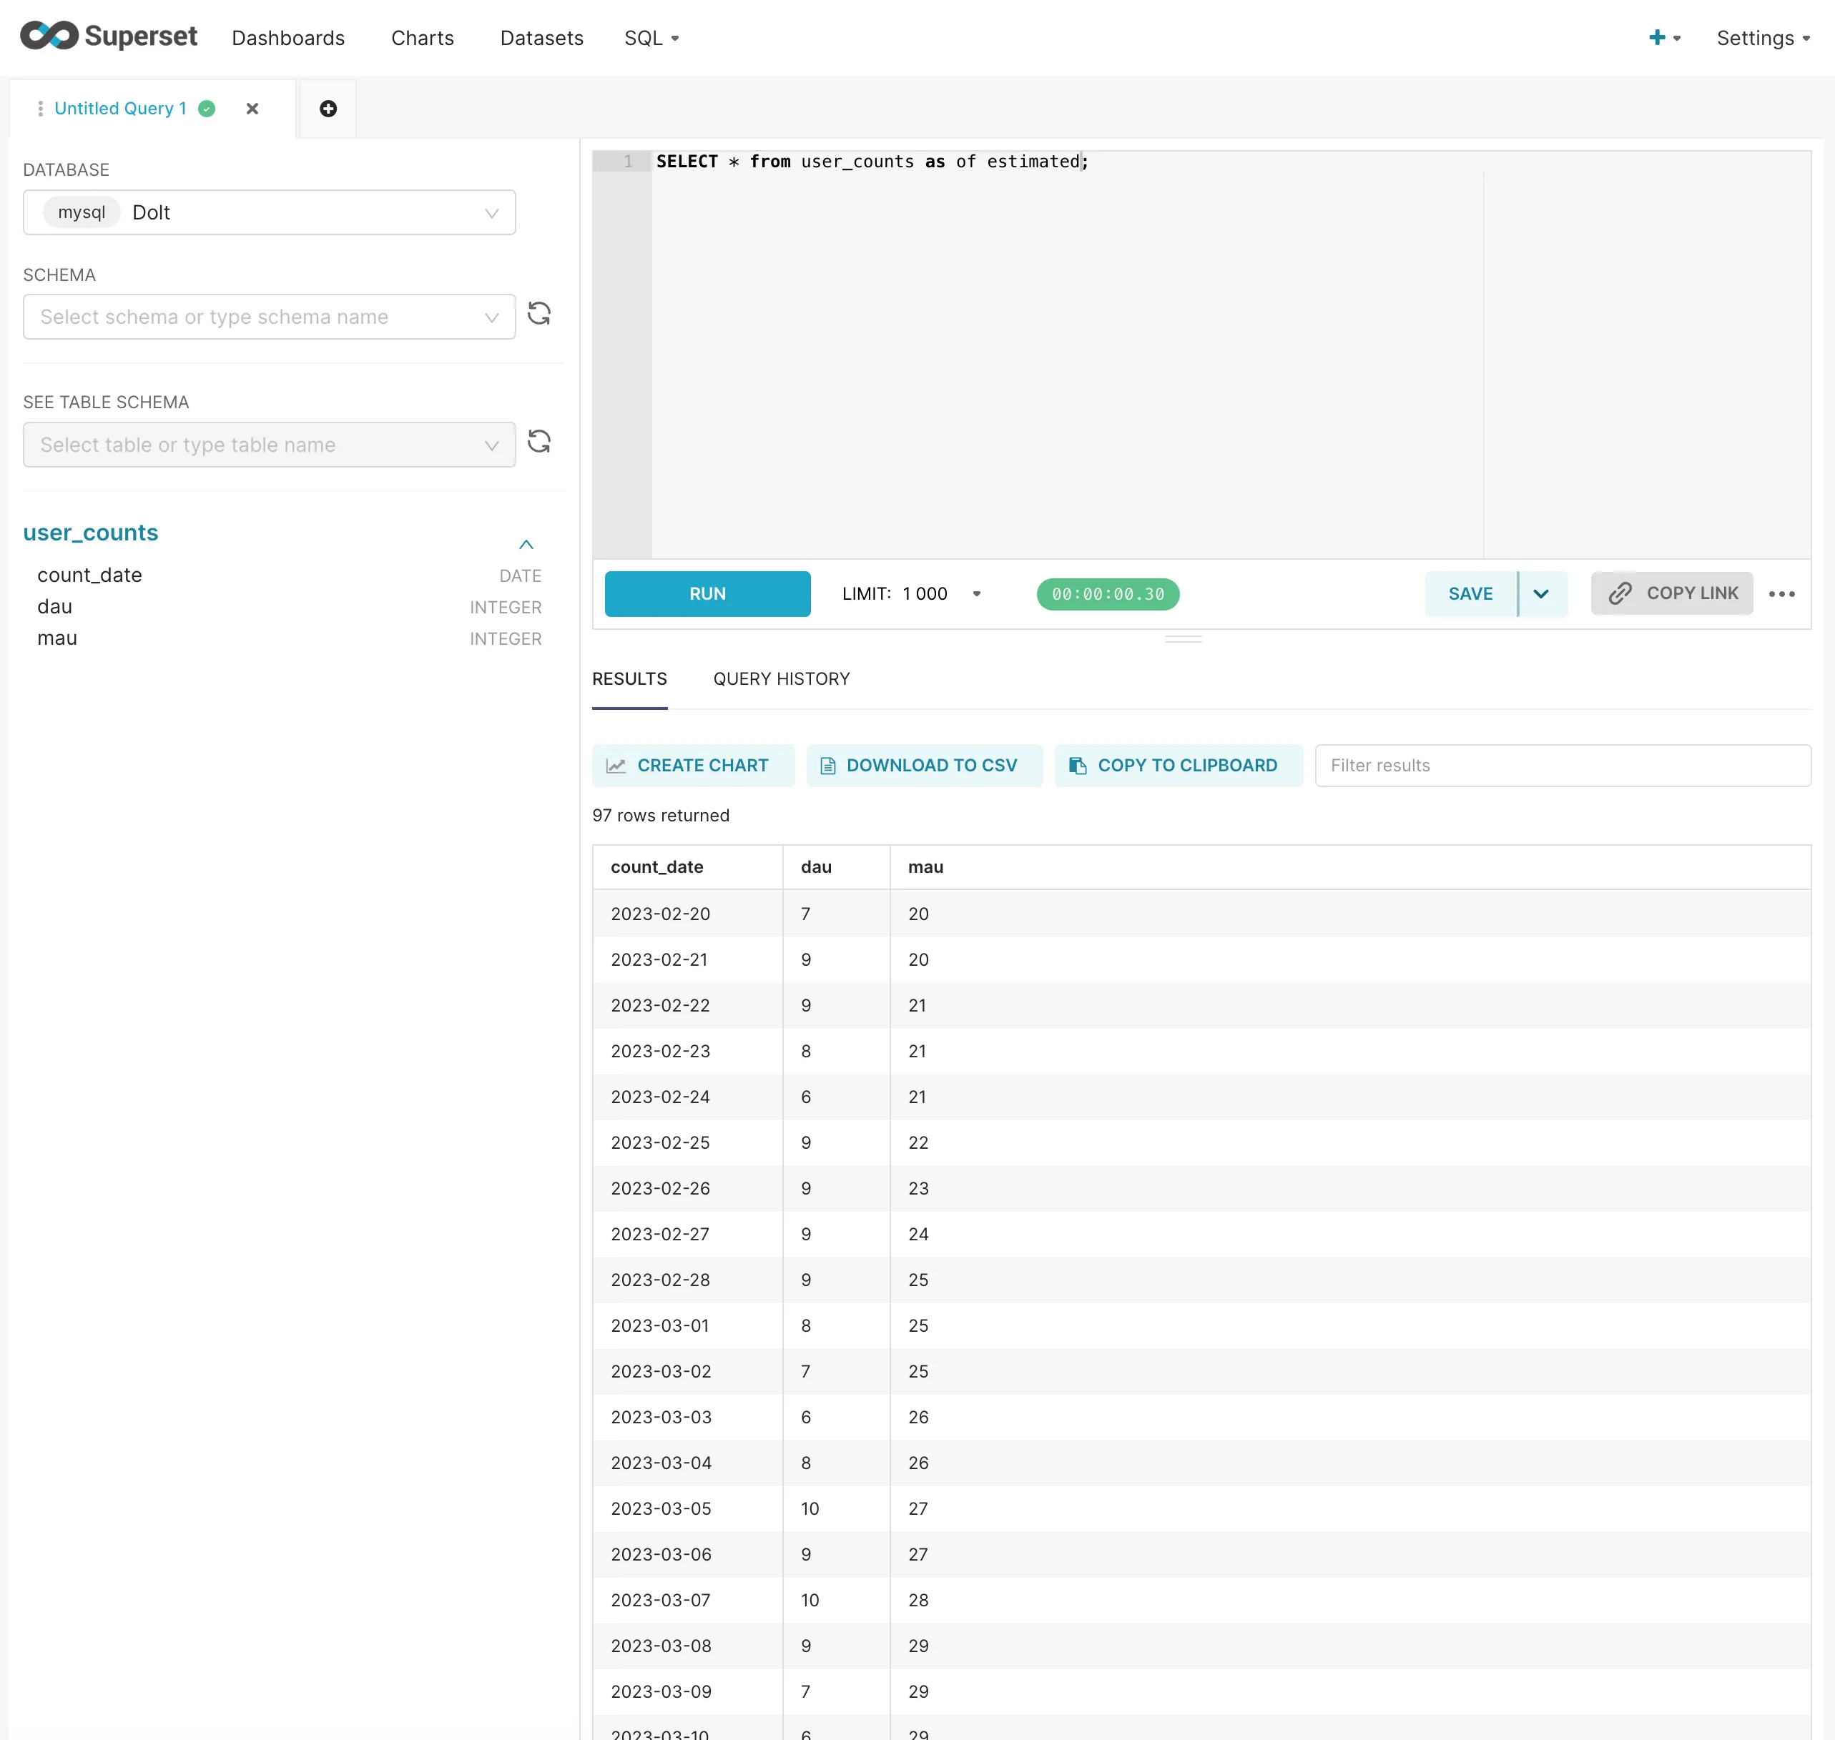This screenshot has width=1835, height=1740.
Task: Collapse the user_counts column list
Action: pos(526,545)
